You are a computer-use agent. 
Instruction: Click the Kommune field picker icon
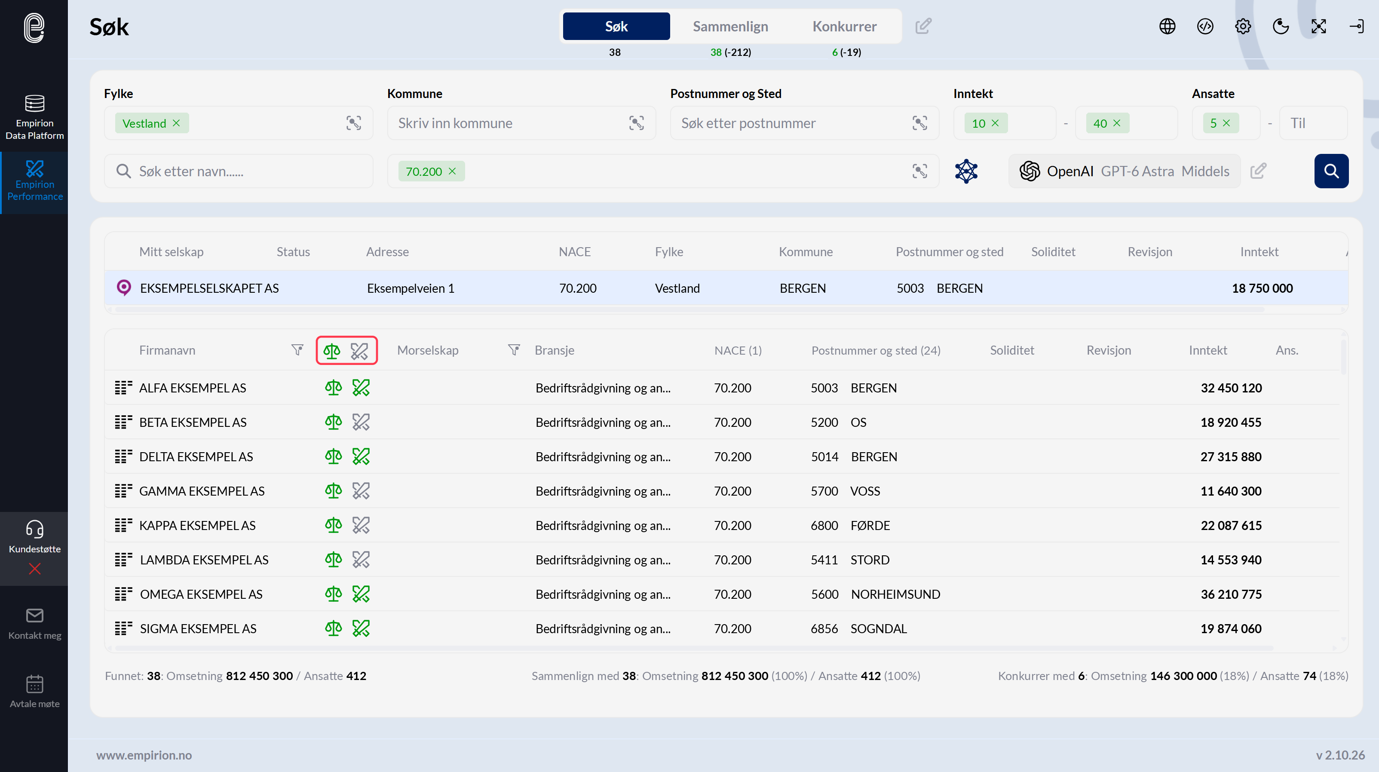click(637, 123)
